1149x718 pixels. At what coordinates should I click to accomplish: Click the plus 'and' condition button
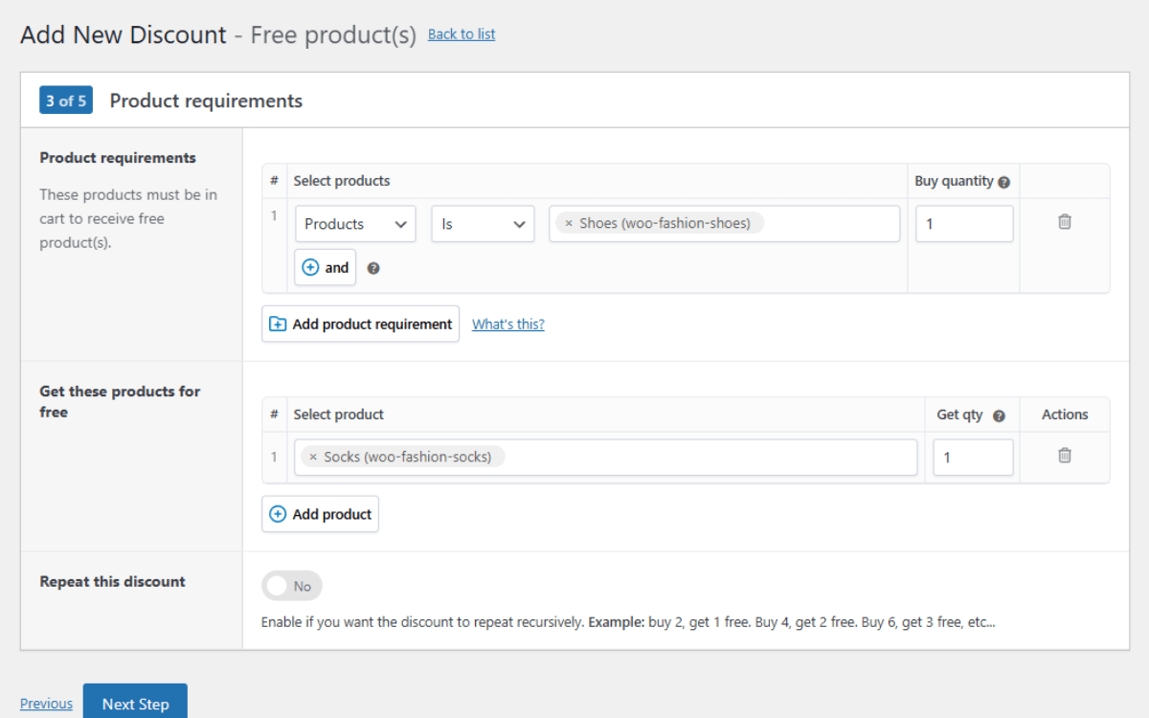(x=325, y=268)
